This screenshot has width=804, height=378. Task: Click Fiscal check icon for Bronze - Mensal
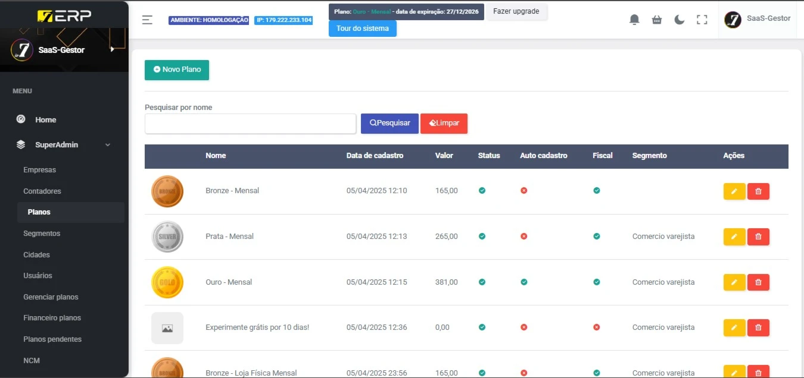(x=597, y=191)
